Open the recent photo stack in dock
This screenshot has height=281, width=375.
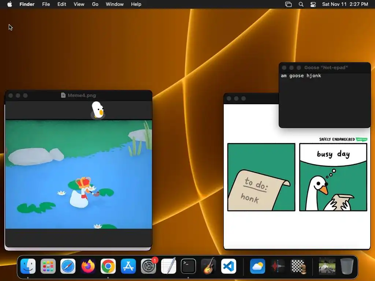pyautogui.click(x=327, y=266)
